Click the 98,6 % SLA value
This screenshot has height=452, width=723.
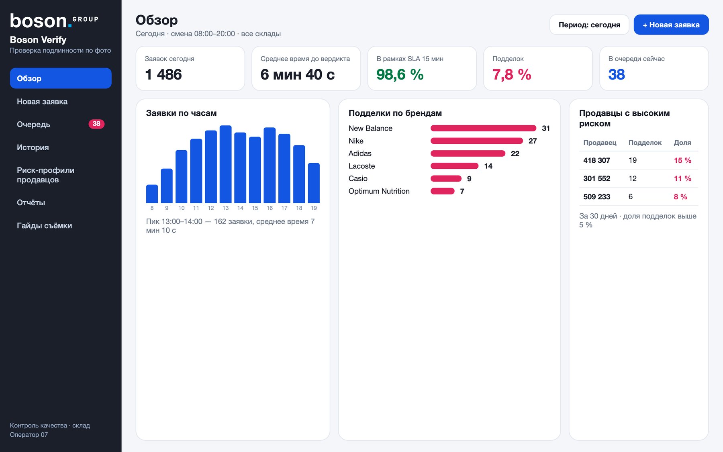[400, 74]
